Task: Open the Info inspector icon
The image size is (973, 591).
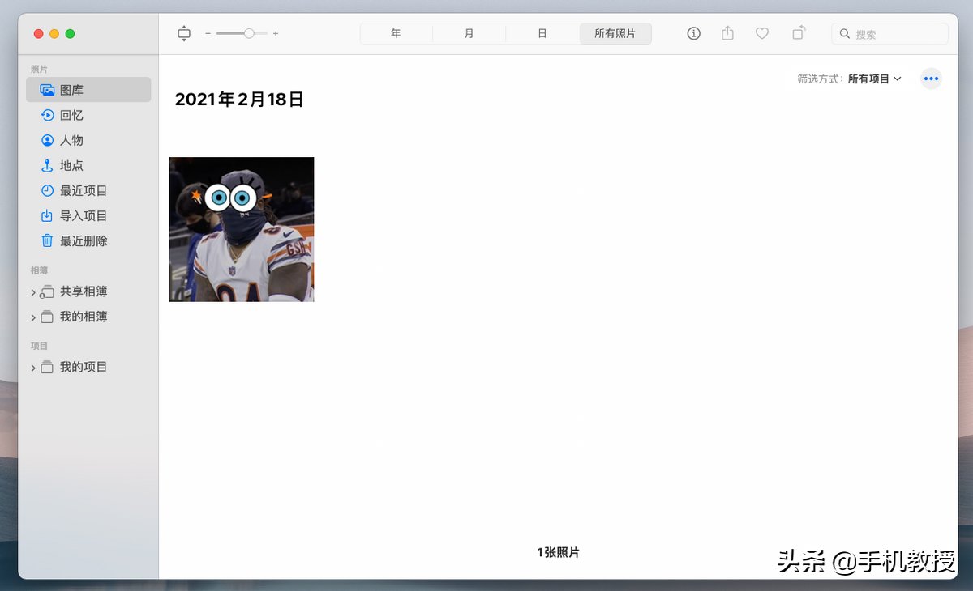Action: (693, 33)
